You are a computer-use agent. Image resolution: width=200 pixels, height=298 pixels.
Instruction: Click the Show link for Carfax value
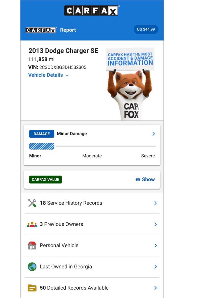(148, 179)
